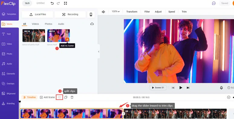234x119 pixels.
Task: Play from Scene 01 button
Action: tap(158, 88)
